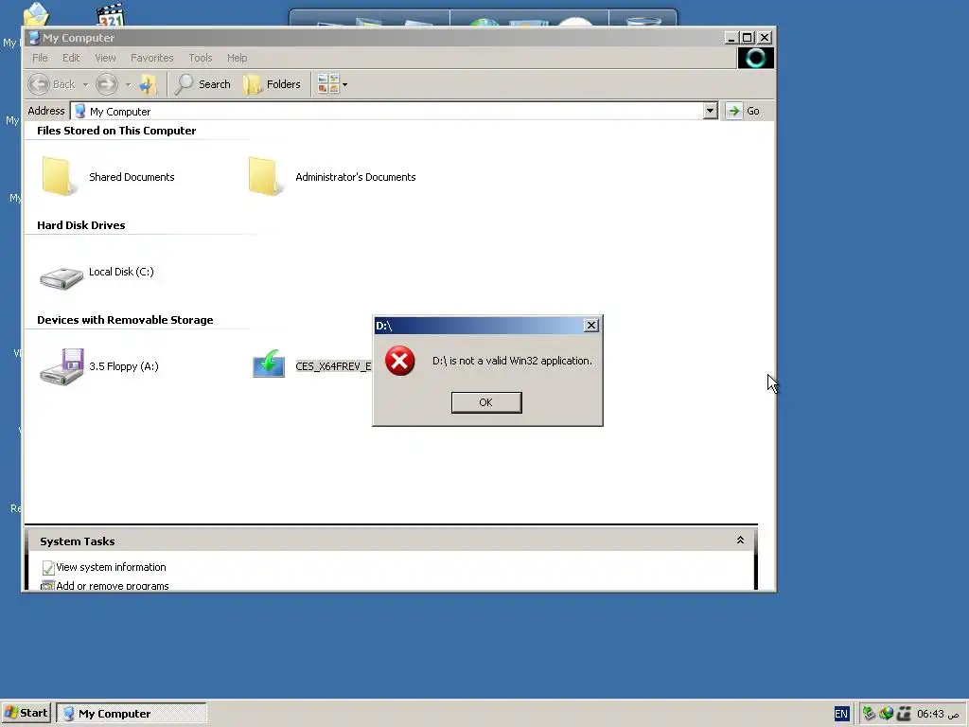This screenshot has width=969, height=727.
Task: Click inside the Address field
Action: click(x=395, y=112)
